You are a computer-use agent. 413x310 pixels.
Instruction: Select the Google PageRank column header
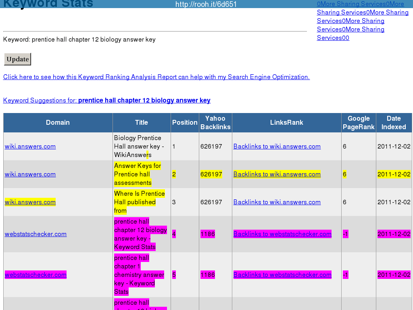tap(359, 123)
